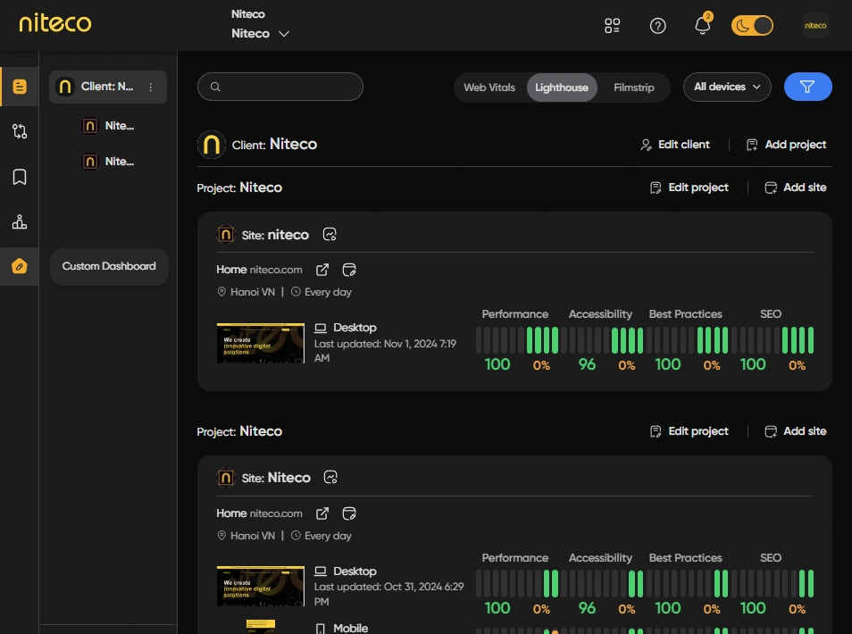Toggle dark mode switch
Screen dimensions: 852x634
752,26
